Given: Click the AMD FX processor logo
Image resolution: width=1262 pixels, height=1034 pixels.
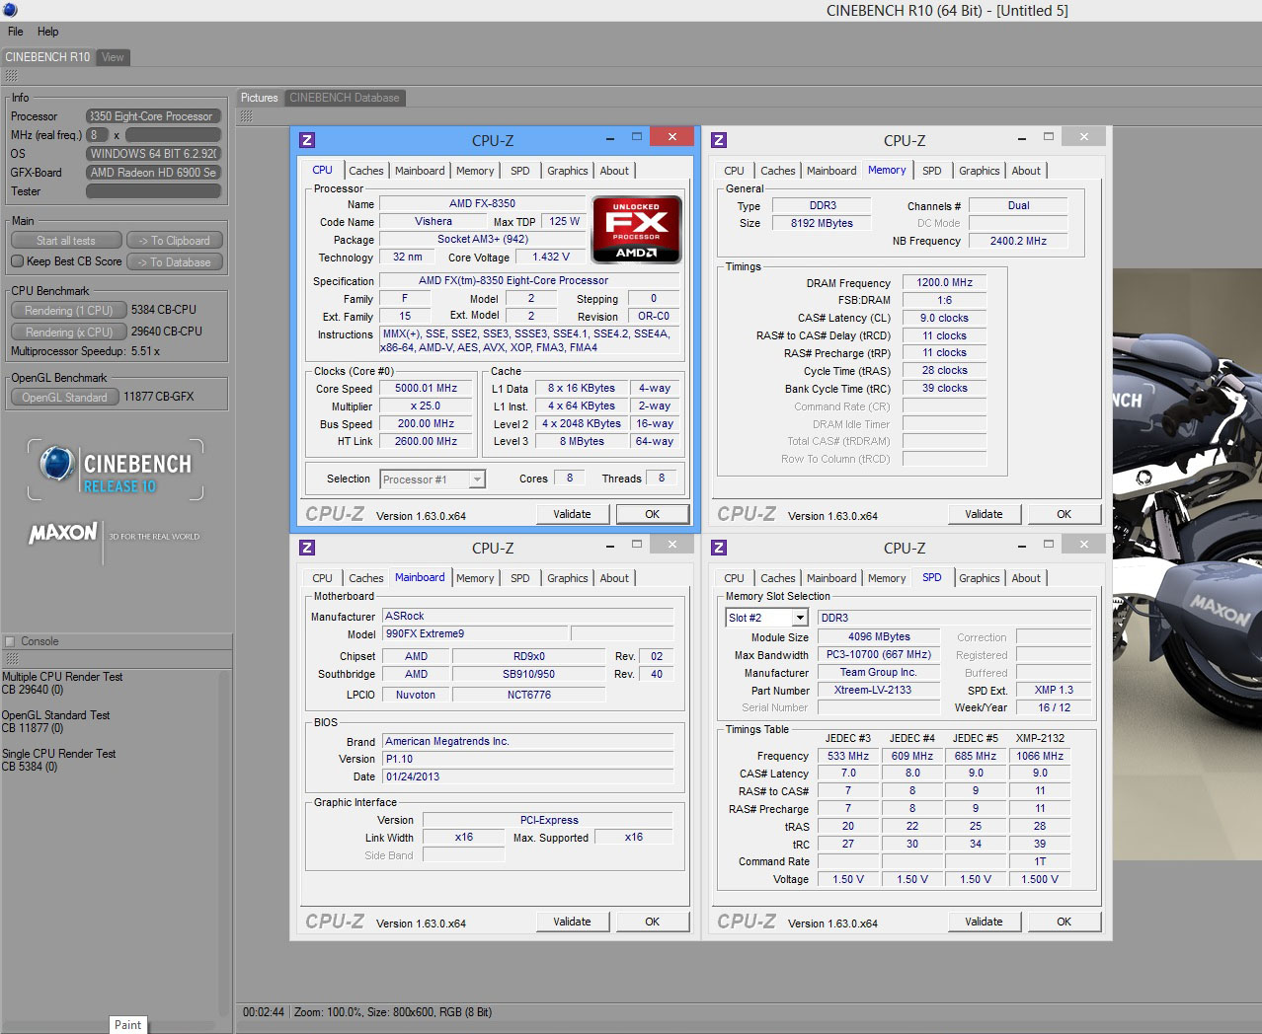Looking at the screenshot, I should pos(636,230).
